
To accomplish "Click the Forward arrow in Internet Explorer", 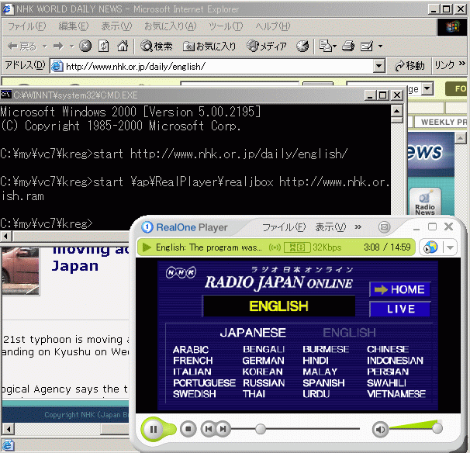I will (58, 47).
